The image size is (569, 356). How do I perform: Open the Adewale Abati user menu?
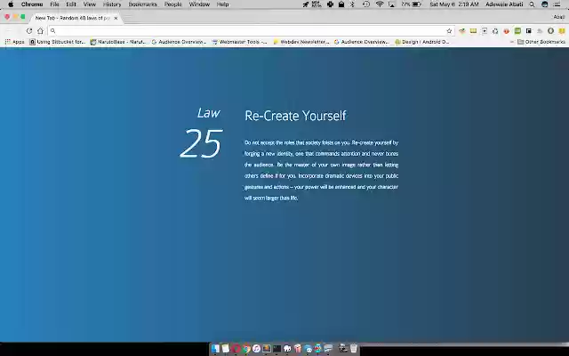[x=504, y=4]
